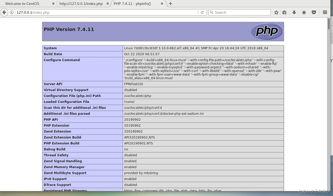Click the Debug Build value no
The width and height of the screenshot is (333, 196).
coord(126,149)
